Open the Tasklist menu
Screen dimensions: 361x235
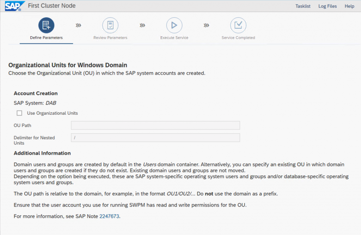303,6
